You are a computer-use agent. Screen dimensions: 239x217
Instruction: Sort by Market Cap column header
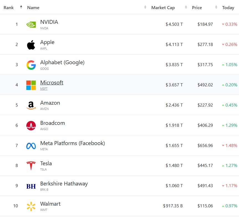pyautogui.click(x=163, y=8)
